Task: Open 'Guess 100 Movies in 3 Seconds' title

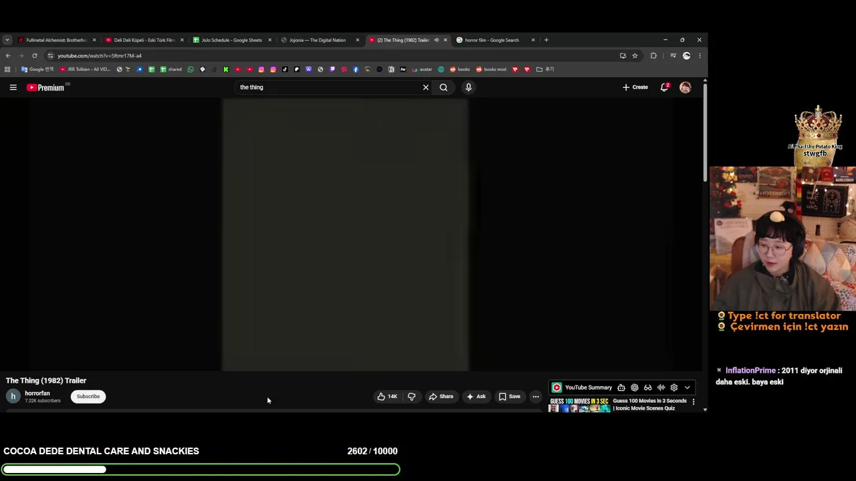Action: [649, 404]
